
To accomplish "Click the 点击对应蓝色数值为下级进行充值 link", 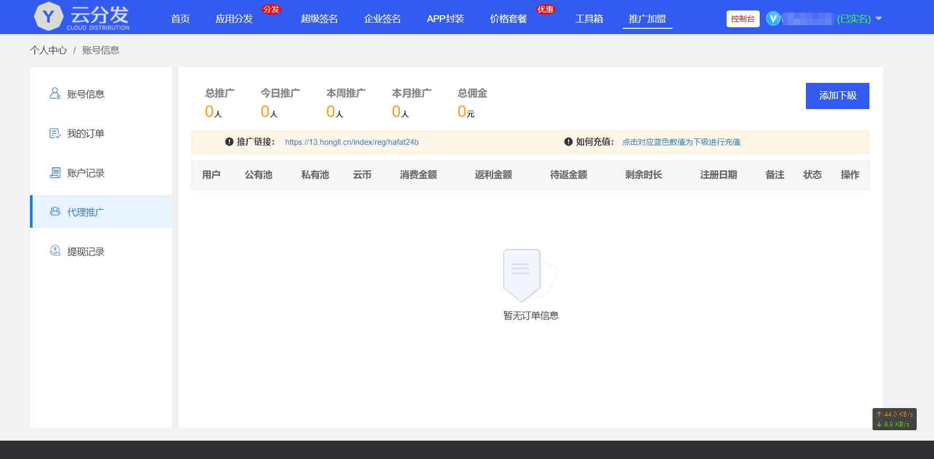I will 681,142.
